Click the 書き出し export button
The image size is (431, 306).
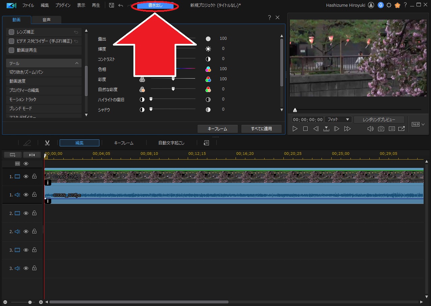click(x=155, y=6)
